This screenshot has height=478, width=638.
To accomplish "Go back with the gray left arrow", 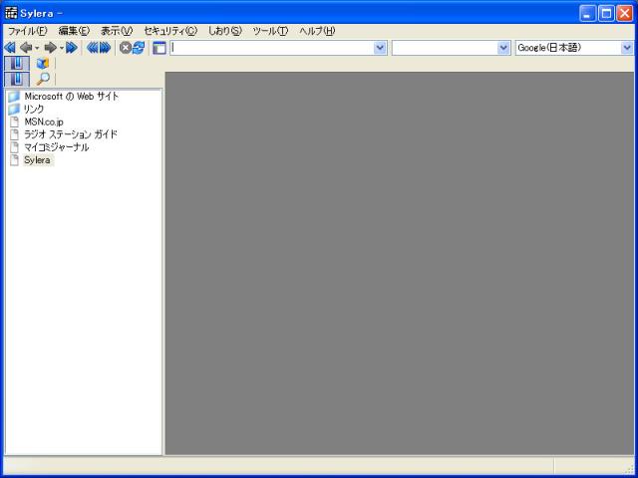I will click(x=26, y=48).
